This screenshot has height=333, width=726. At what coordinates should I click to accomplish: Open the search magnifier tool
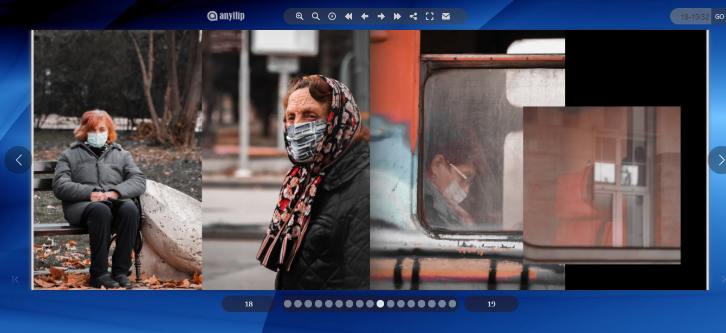click(x=316, y=16)
